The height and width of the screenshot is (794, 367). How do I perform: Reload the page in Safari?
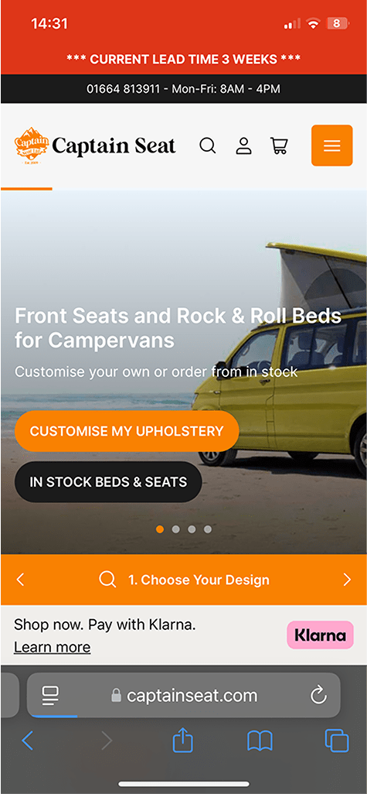pyautogui.click(x=318, y=695)
